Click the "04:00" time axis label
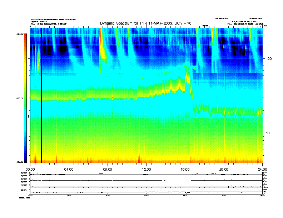Viewport: 283px width, 218px height. [x=69, y=170]
